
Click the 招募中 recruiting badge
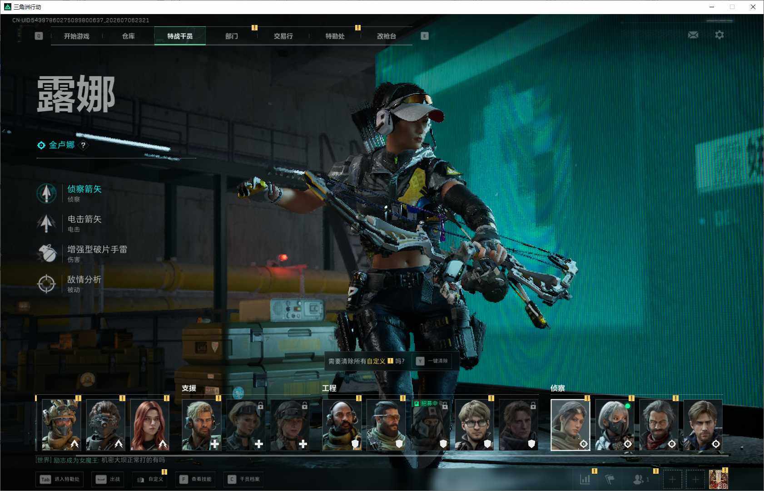[x=426, y=403]
